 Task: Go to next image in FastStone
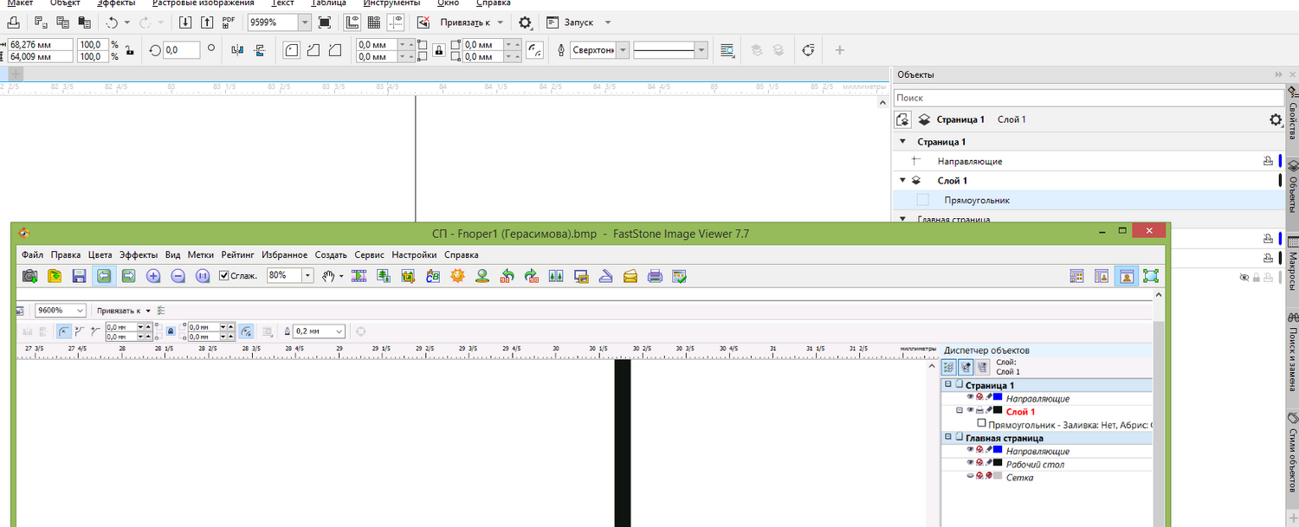click(x=128, y=276)
